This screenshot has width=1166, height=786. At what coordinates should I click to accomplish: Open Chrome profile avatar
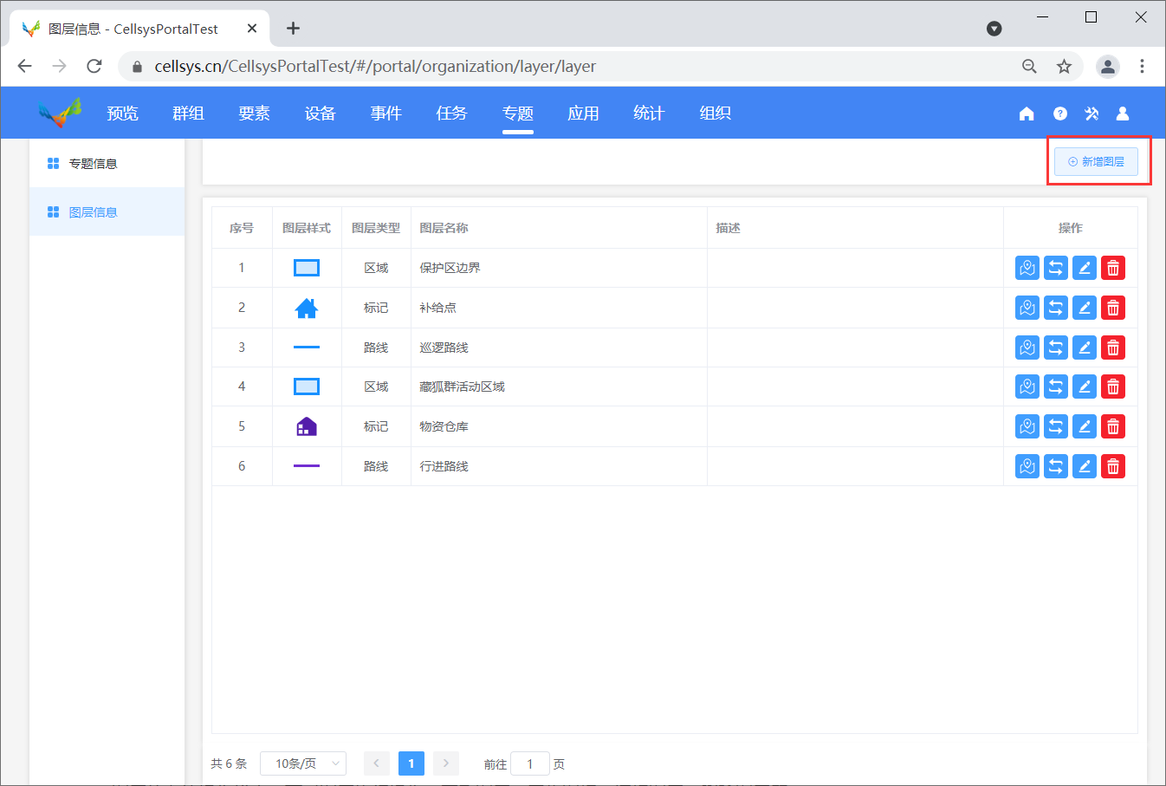click(1108, 67)
